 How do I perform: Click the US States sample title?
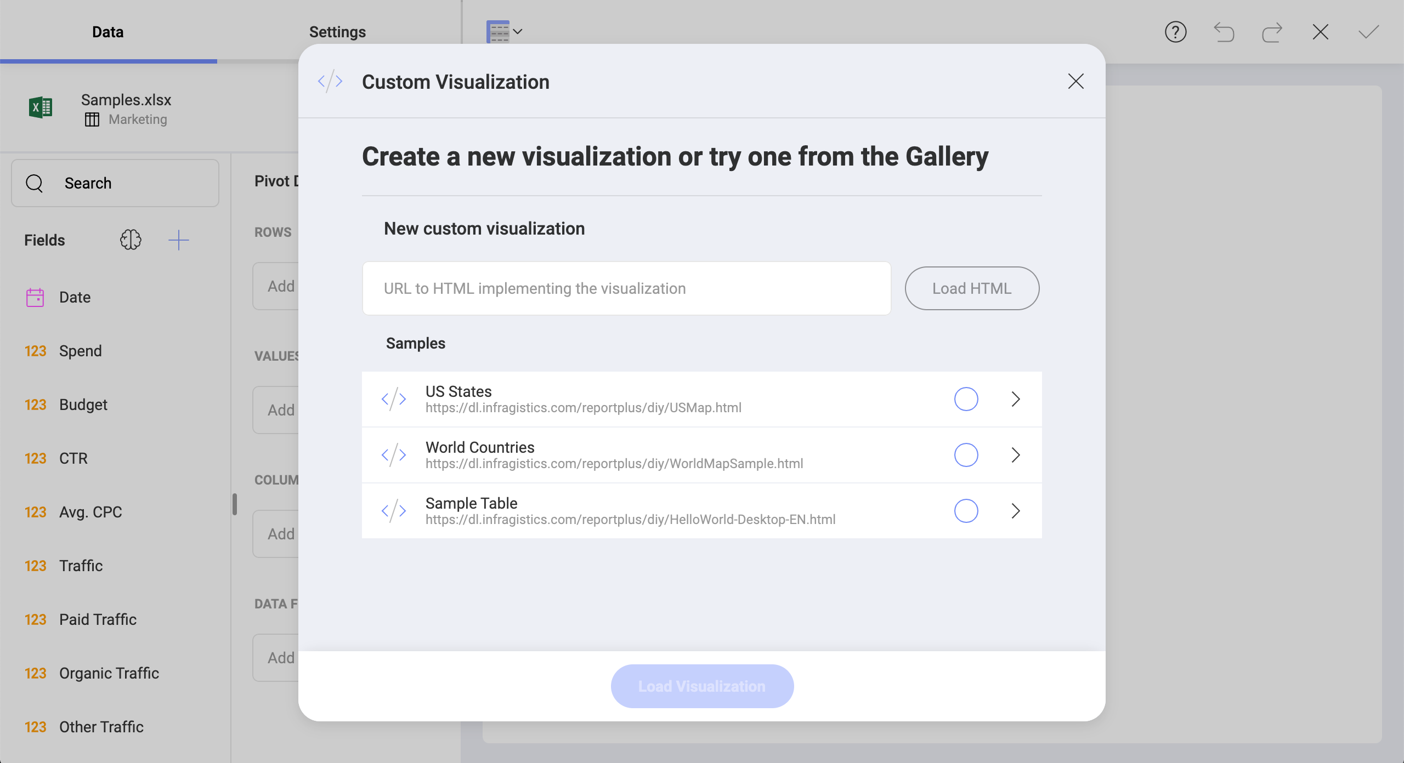458,391
